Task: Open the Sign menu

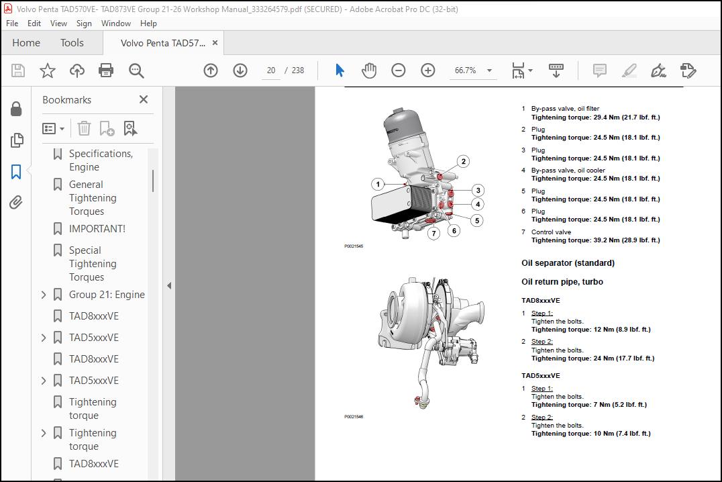Action: pyautogui.click(x=84, y=23)
